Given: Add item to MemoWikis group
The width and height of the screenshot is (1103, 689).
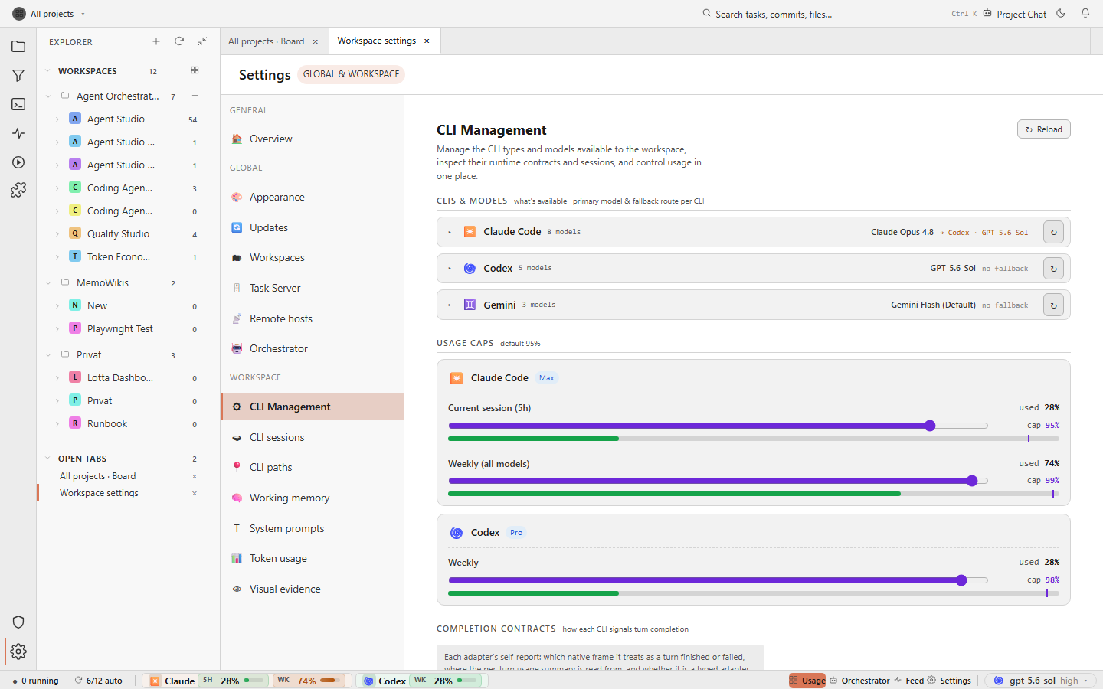Looking at the screenshot, I should coord(195,282).
